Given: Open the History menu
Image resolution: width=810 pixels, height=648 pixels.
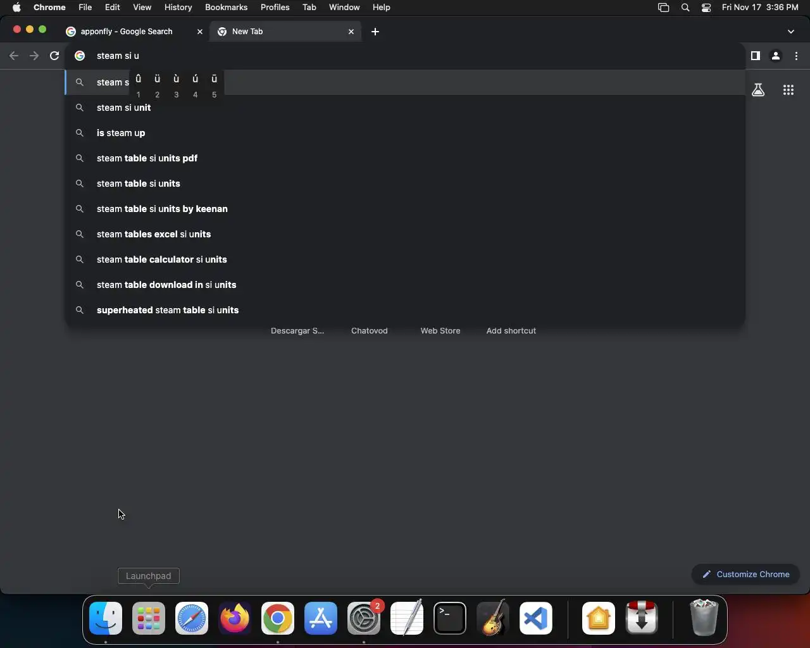Looking at the screenshot, I should pos(178,8).
